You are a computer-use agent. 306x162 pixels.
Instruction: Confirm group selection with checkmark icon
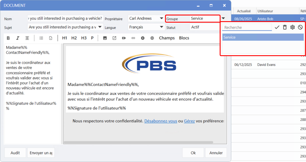[277, 27]
